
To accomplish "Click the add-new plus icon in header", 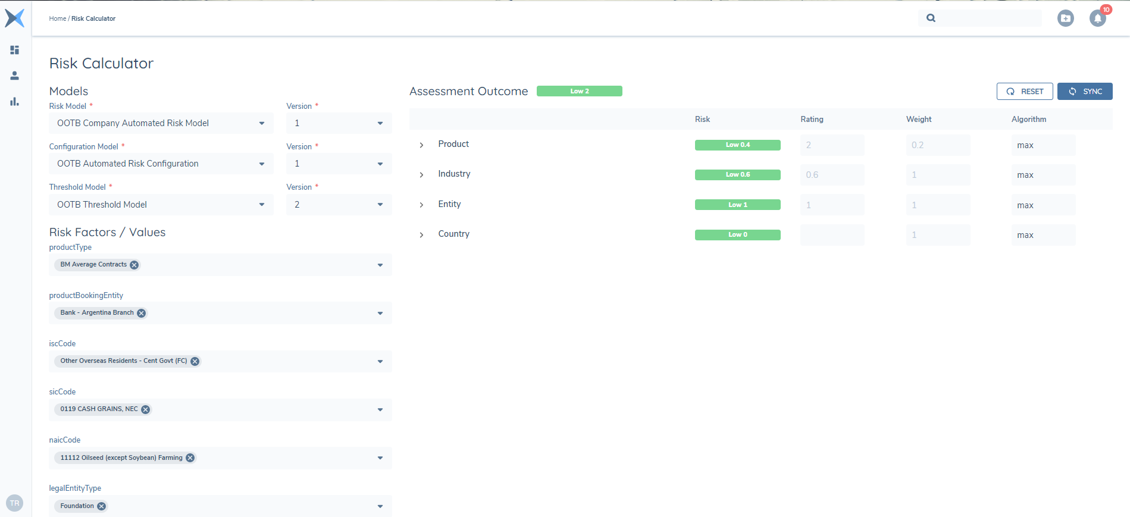I will [1065, 18].
